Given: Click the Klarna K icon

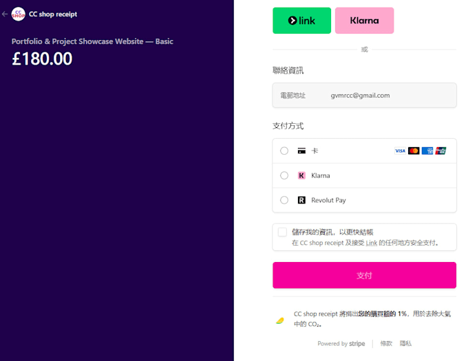Looking at the screenshot, I should (x=301, y=175).
